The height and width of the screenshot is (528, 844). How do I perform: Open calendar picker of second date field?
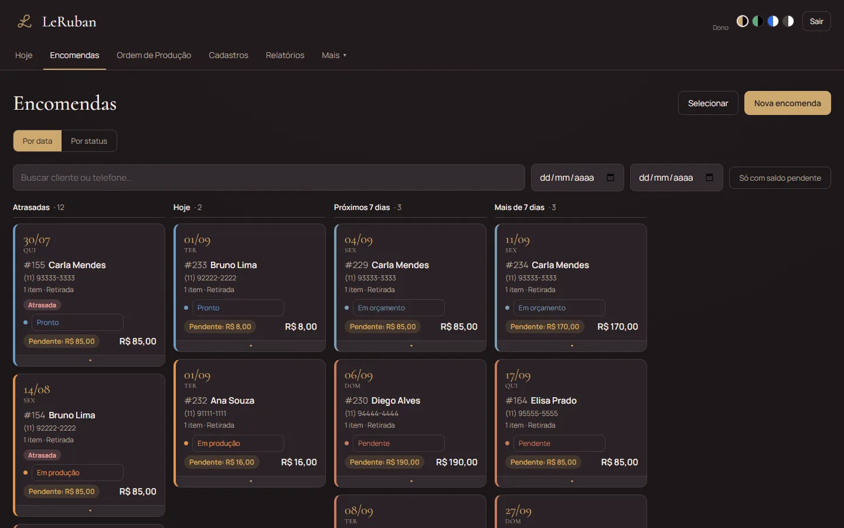(x=709, y=178)
